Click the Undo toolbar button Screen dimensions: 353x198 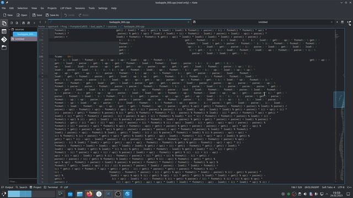(69, 15)
